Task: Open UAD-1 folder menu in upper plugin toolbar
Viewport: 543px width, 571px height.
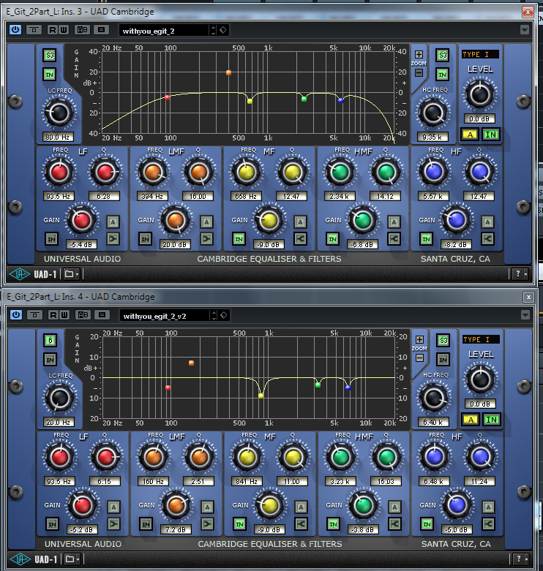Action: tap(71, 274)
